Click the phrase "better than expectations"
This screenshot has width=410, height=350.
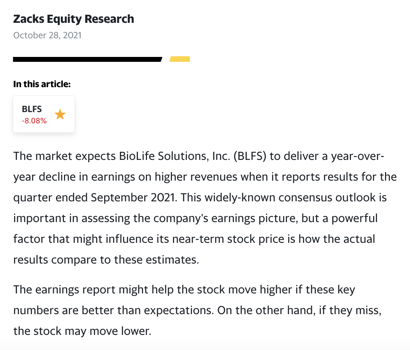point(148,311)
